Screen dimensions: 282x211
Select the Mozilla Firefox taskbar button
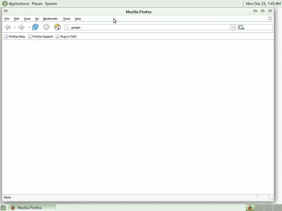[32, 208]
